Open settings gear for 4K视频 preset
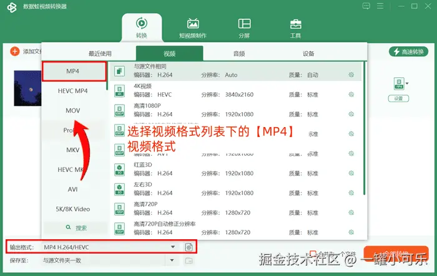The image size is (437, 276). (351, 95)
